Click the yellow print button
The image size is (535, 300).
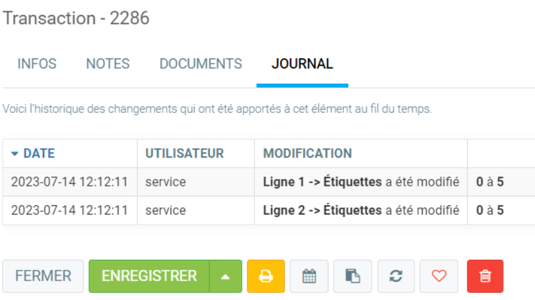[x=266, y=276]
